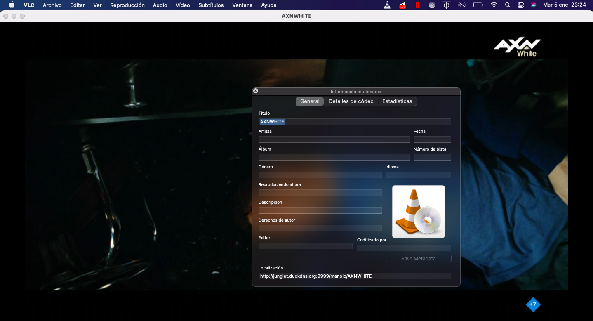Click the Wi-Fi status icon
This screenshot has width=593, height=321.
(x=494, y=5)
